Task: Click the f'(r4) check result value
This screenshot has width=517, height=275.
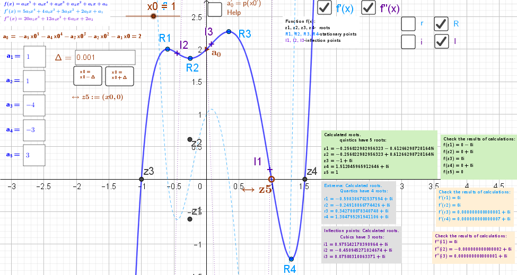Action: [x=474, y=219]
